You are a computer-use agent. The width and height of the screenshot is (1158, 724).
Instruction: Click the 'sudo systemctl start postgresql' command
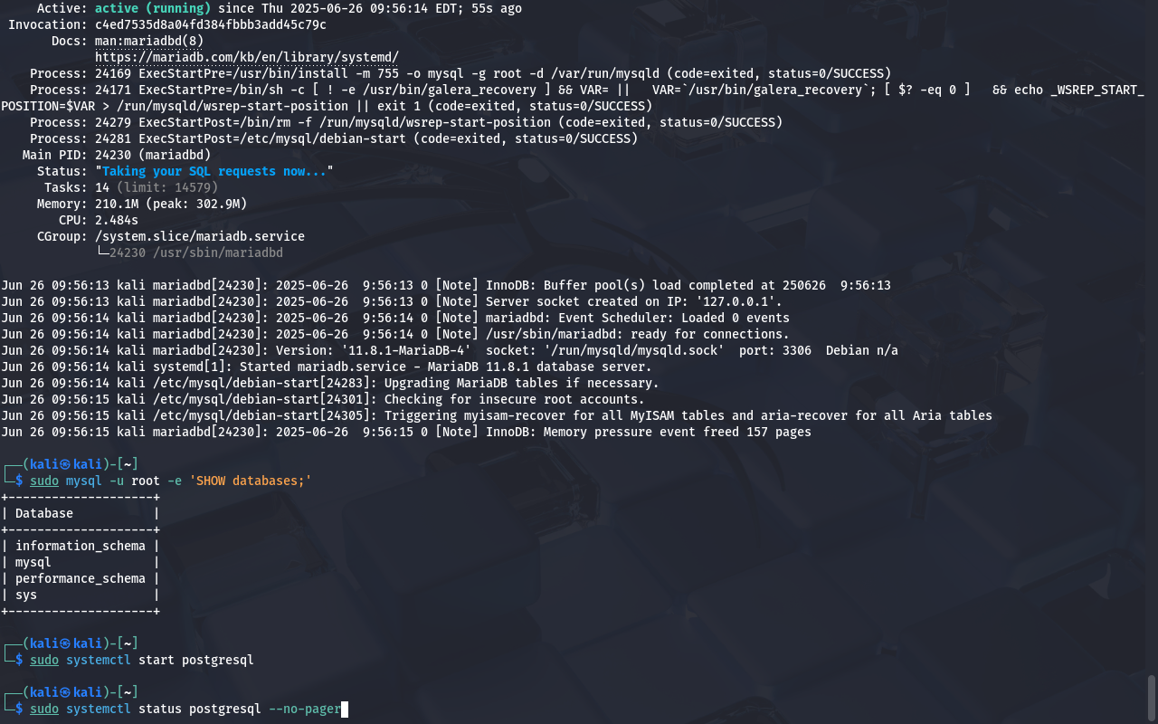142,660
